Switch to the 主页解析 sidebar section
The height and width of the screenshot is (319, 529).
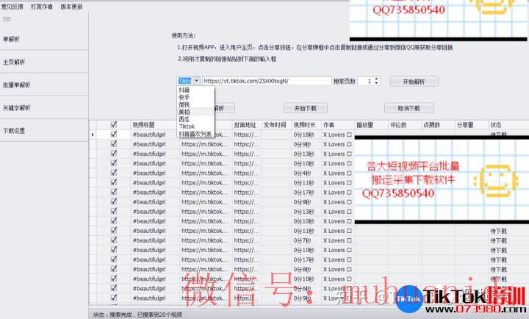point(44,62)
